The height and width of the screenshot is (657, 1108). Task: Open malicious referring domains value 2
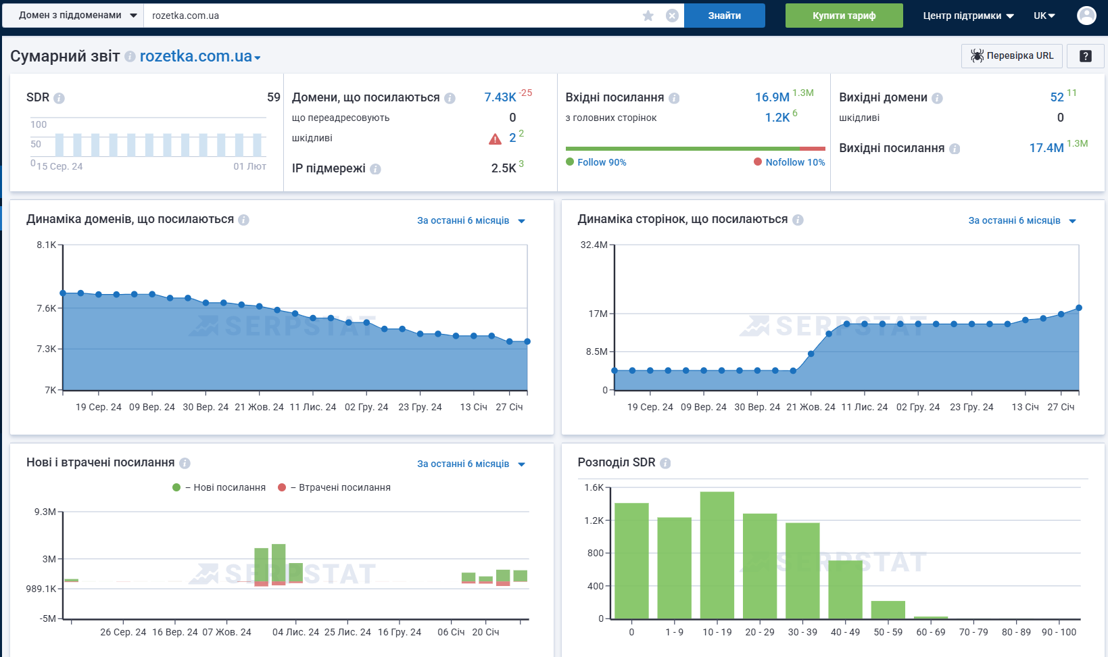tap(512, 138)
